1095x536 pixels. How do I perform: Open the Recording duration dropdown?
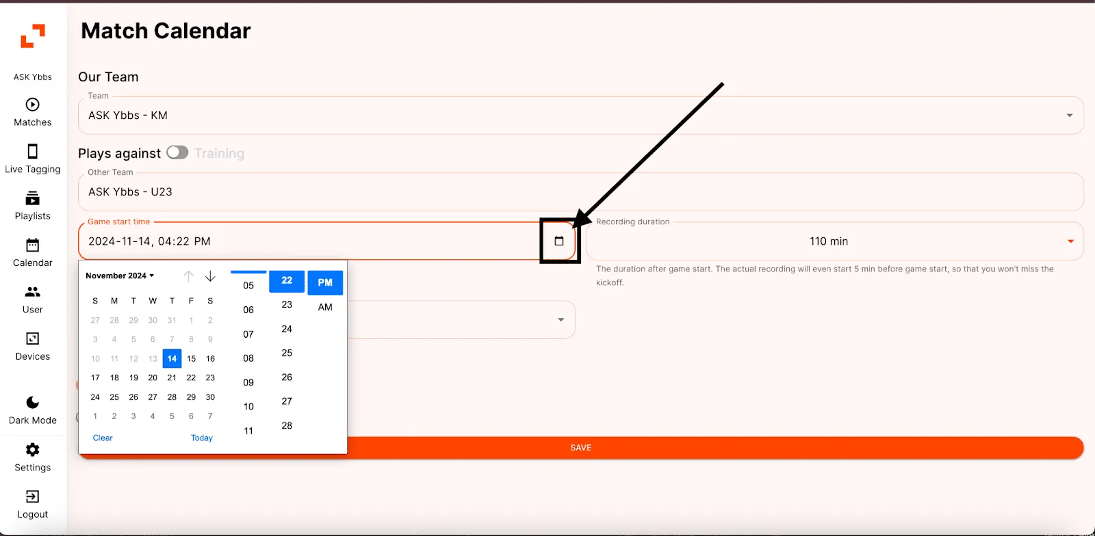[x=835, y=241]
